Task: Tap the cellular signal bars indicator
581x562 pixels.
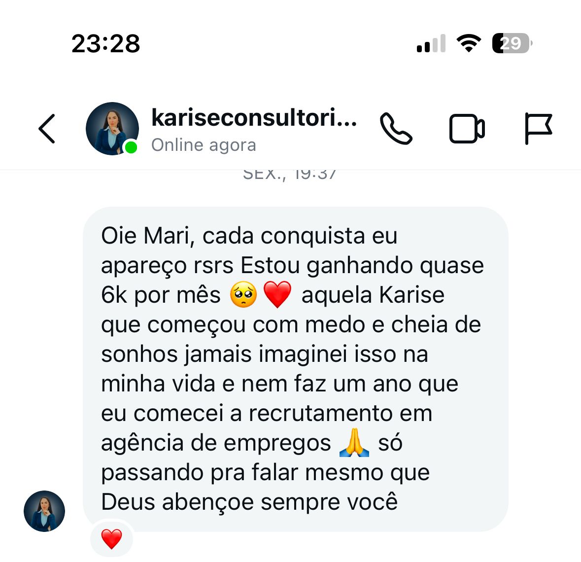Action: [431, 43]
